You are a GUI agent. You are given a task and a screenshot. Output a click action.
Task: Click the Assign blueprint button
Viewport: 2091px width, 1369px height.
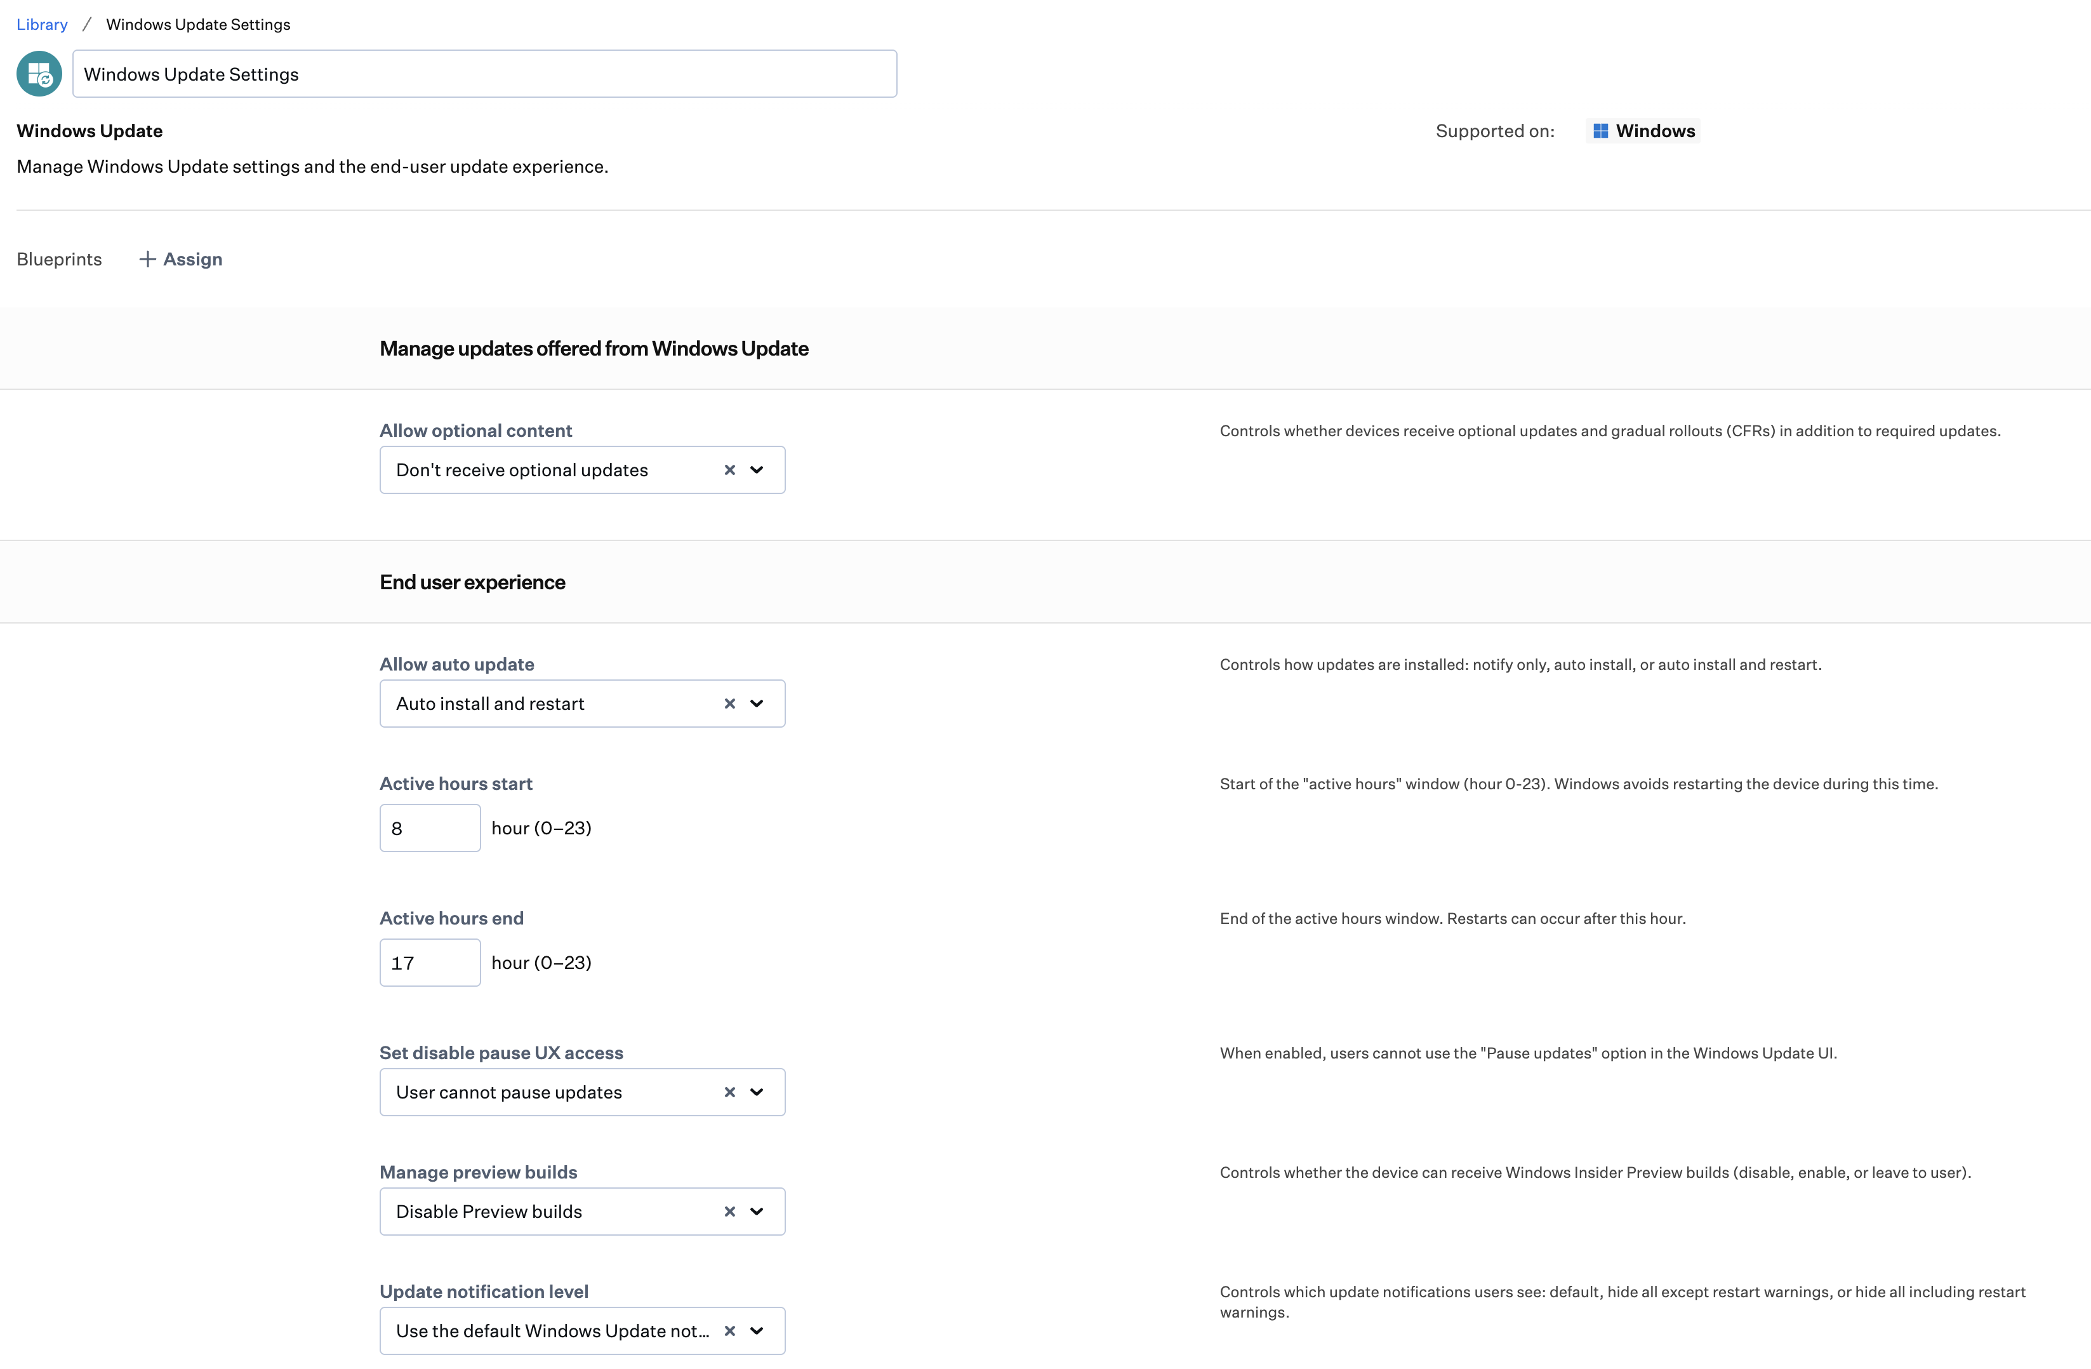192,259
